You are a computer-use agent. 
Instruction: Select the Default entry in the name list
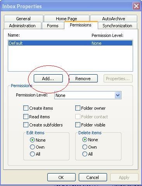[71, 43]
